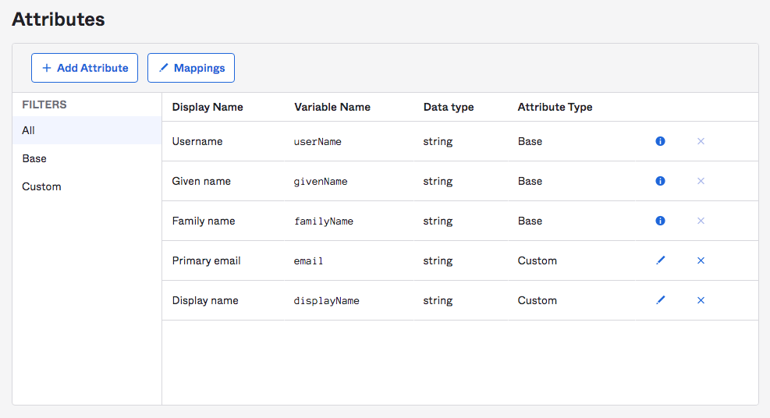Filter attributes by Base

click(87, 158)
